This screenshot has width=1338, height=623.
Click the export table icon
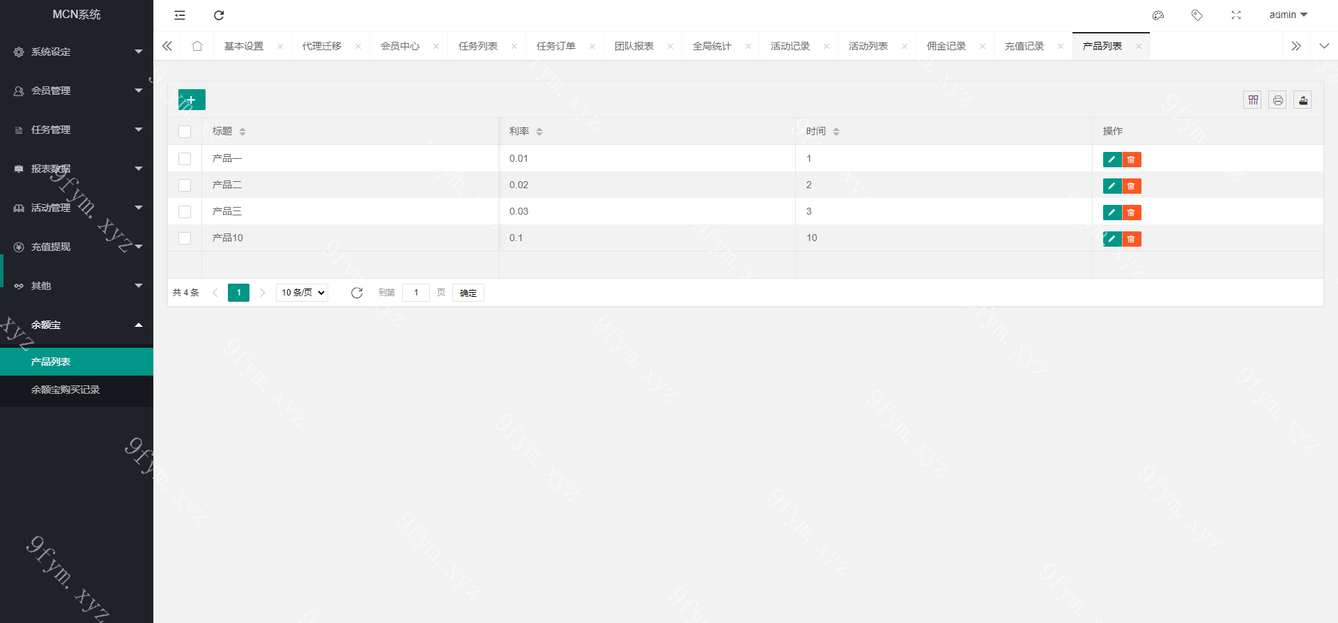point(1303,100)
